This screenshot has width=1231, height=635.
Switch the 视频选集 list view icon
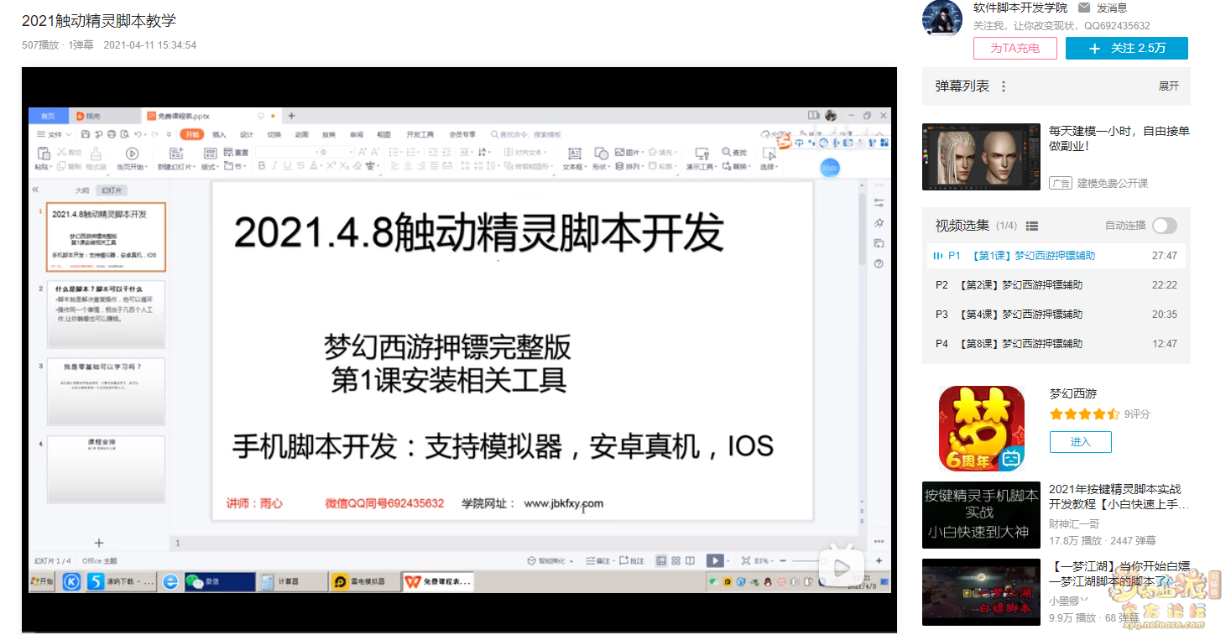[x=1032, y=226]
